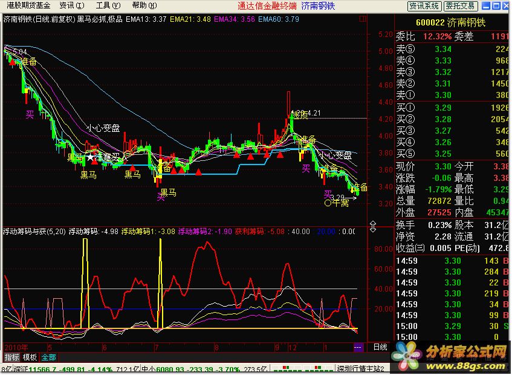512x375 pixels.
Task: Click the month 7 tick on time axis
Action: tap(157, 347)
